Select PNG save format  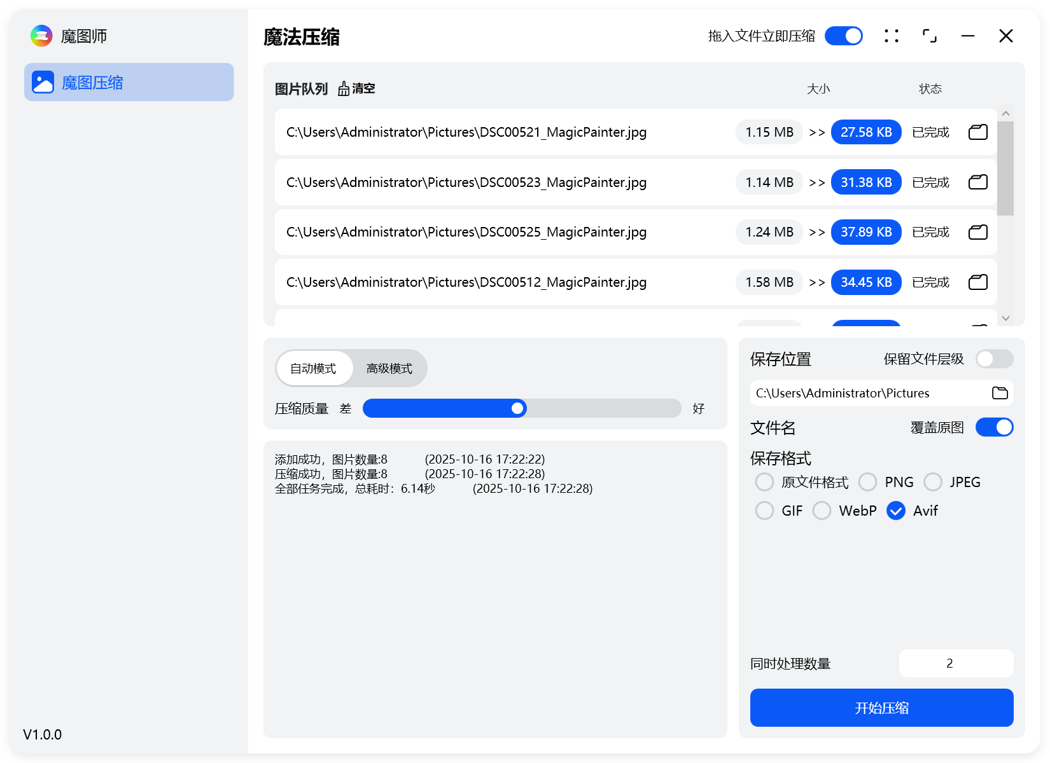(x=868, y=482)
